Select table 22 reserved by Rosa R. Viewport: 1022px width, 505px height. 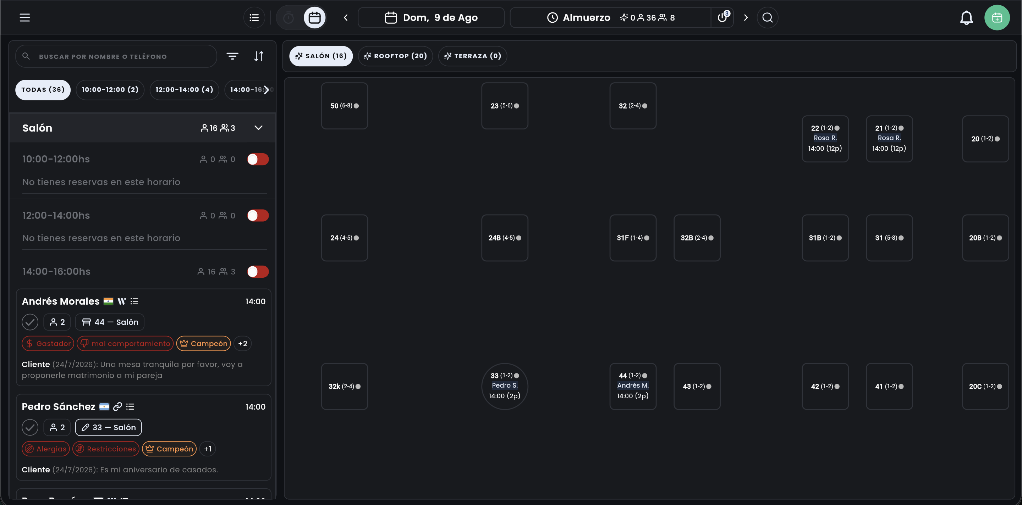pyautogui.click(x=825, y=139)
